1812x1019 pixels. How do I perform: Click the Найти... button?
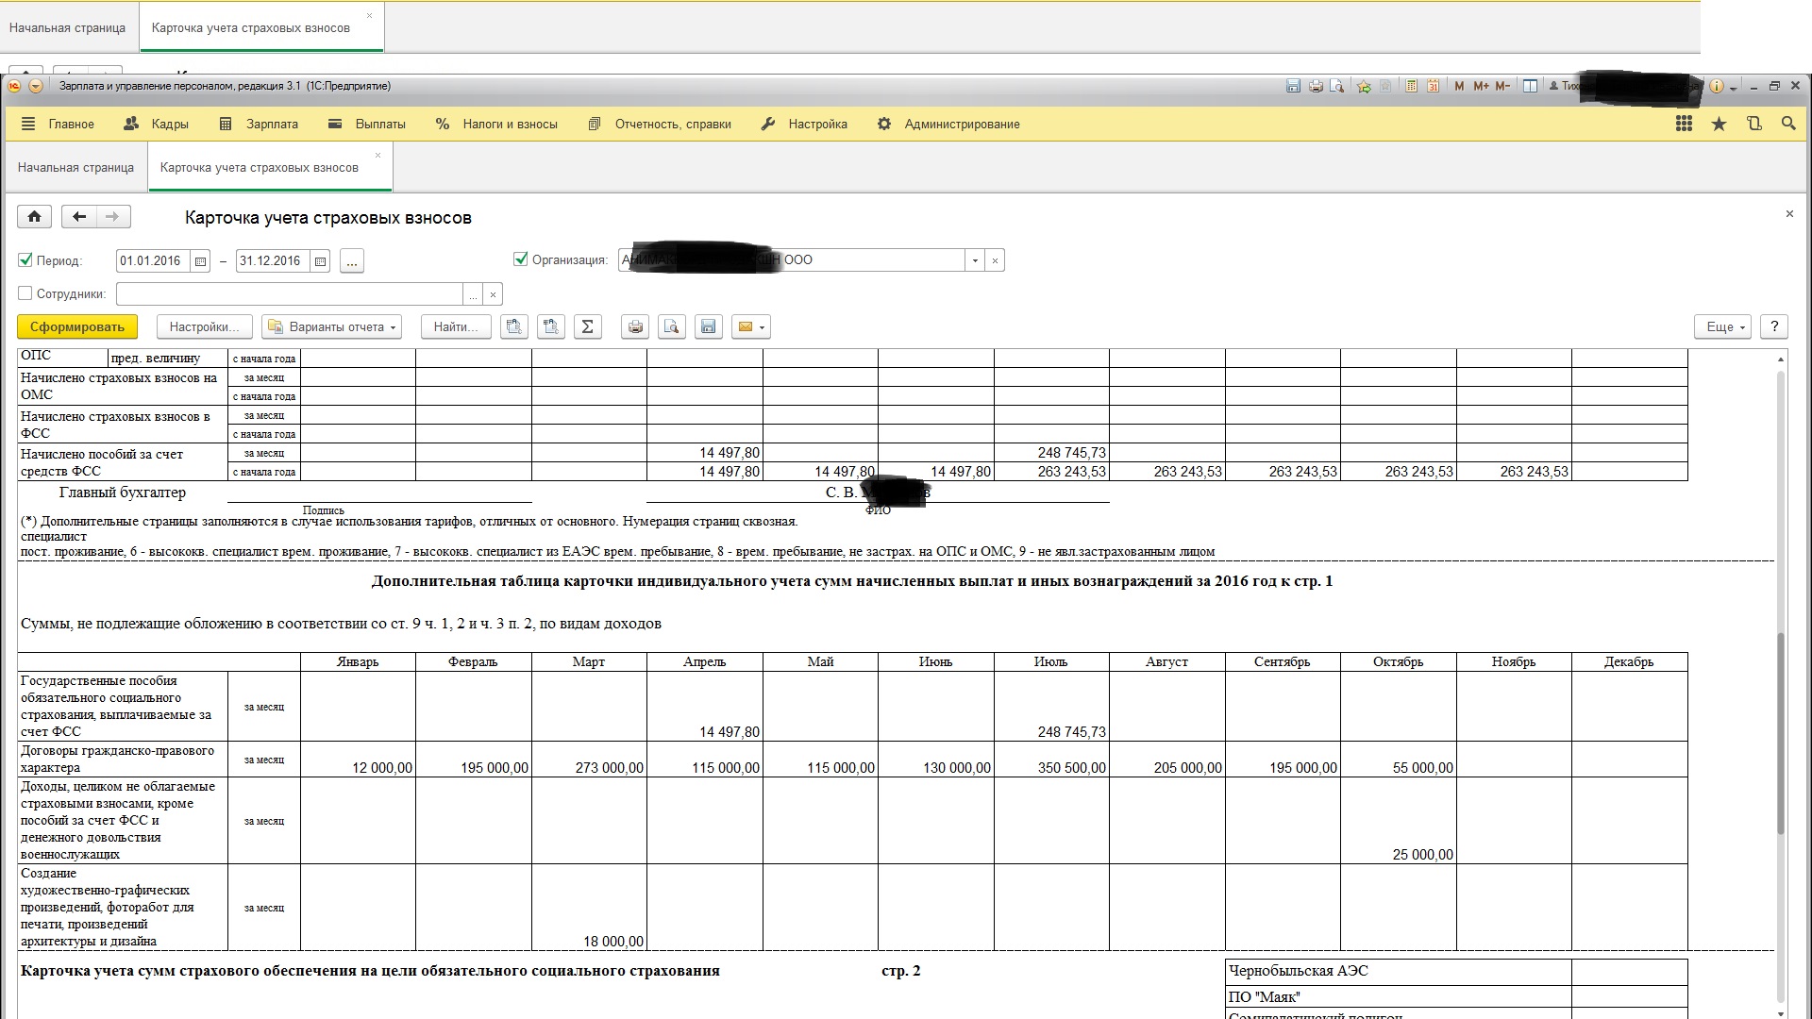click(x=456, y=326)
